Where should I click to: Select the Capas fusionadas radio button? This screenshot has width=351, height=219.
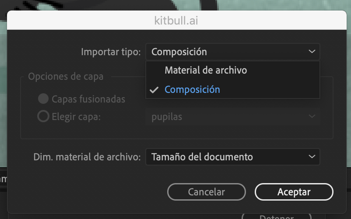click(x=43, y=99)
